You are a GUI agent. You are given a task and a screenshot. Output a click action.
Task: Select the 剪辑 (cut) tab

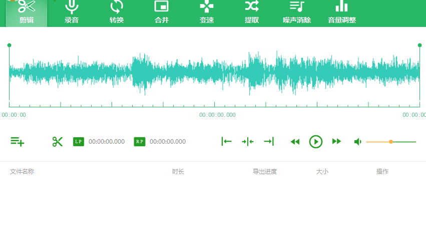(27, 13)
